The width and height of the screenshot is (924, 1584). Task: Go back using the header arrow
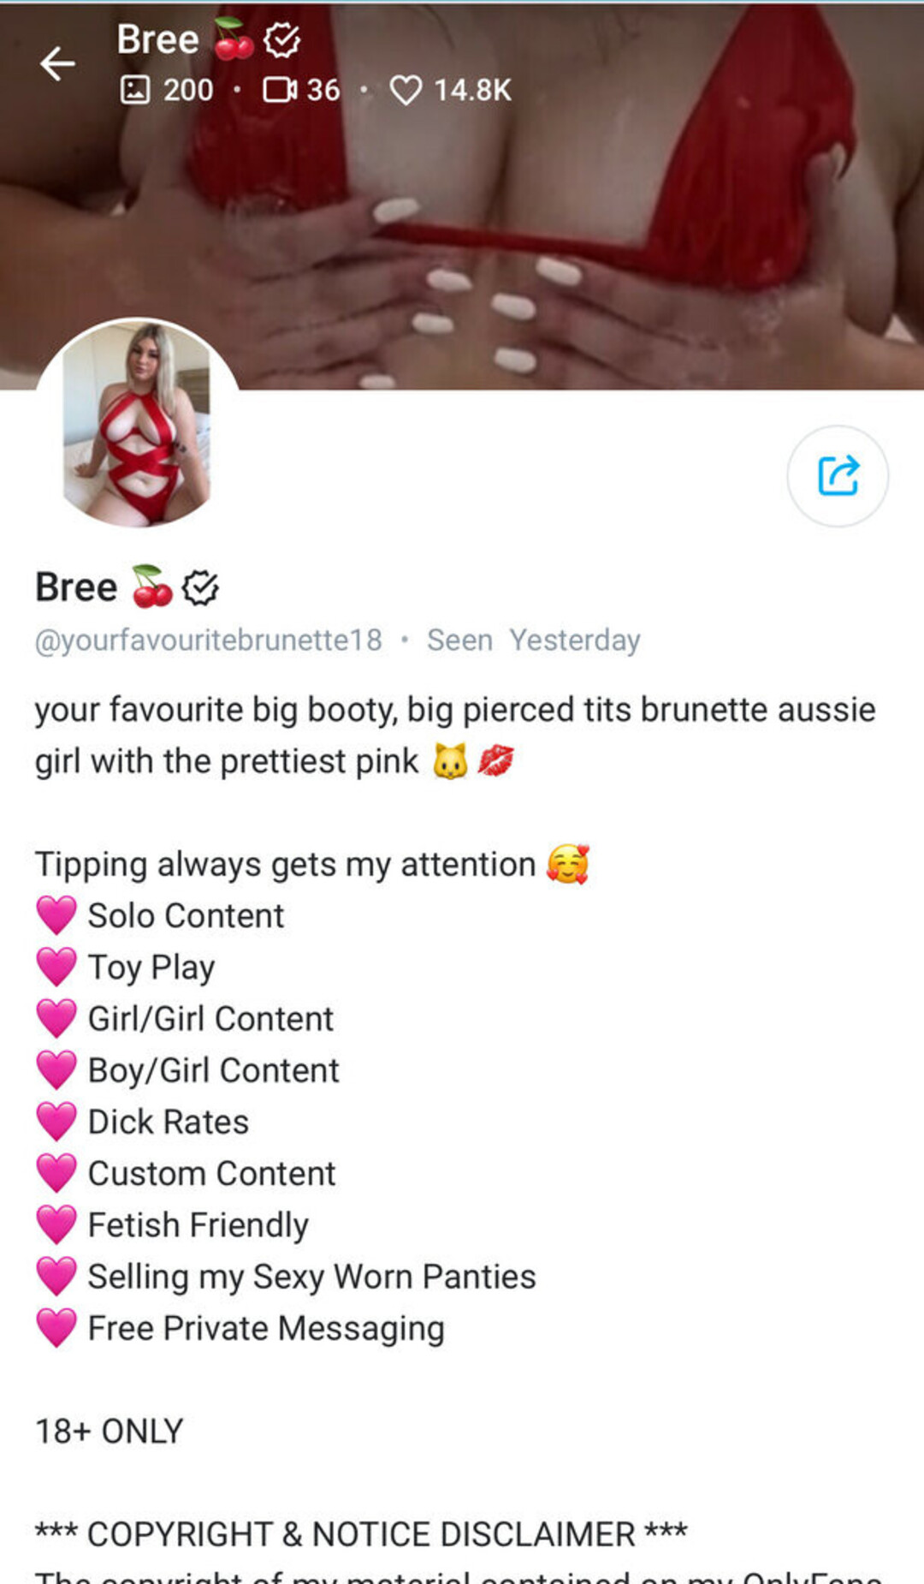(x=57, y=64)
